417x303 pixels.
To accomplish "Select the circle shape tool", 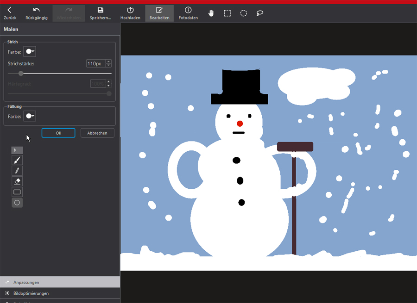I will click(17, 203).
